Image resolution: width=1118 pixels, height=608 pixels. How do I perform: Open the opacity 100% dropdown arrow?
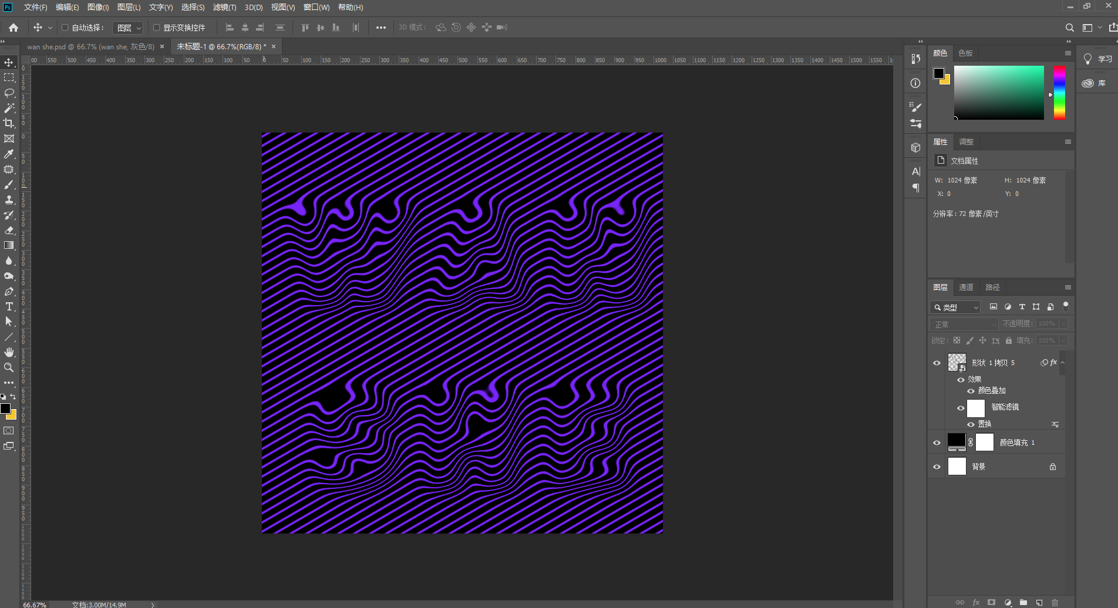[x=1063, y=324]
